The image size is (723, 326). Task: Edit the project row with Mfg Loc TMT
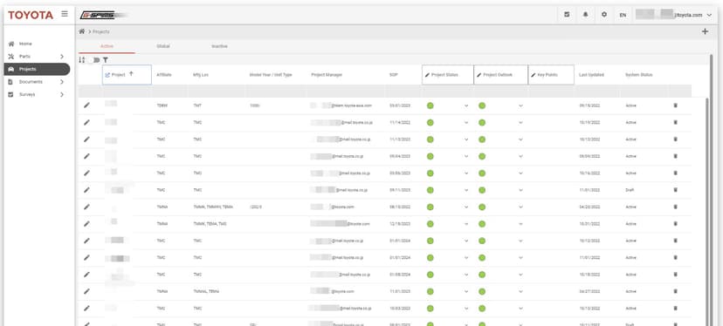click(x=86, y=105)
